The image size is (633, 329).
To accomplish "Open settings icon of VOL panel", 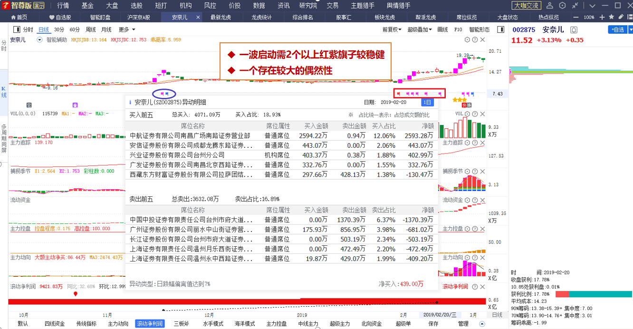I will 467,114.
